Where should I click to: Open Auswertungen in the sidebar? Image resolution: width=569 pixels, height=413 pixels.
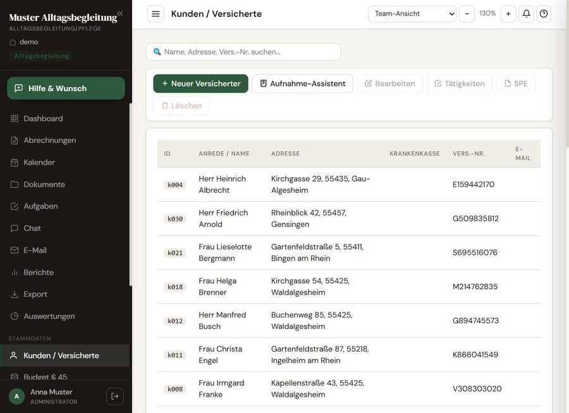[x=64, y=316]
